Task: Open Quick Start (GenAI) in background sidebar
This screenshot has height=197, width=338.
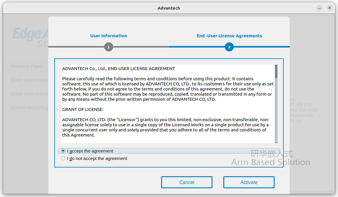Action: point(30,94)
